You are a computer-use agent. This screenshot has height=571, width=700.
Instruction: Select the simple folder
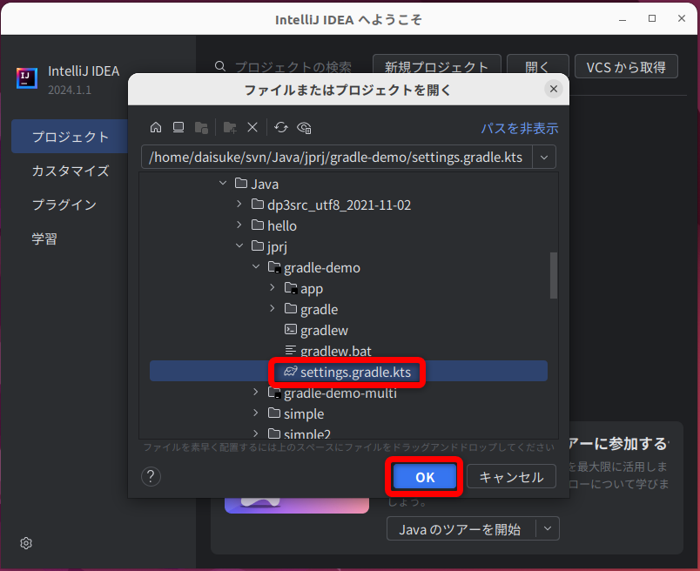348,413
